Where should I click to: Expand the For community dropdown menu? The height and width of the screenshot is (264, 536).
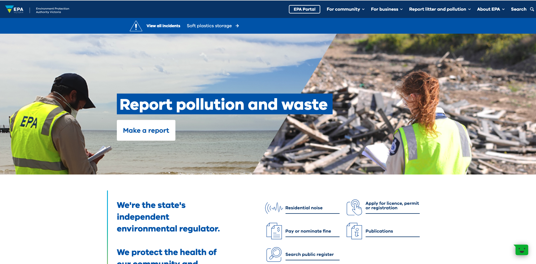(345, 9)
